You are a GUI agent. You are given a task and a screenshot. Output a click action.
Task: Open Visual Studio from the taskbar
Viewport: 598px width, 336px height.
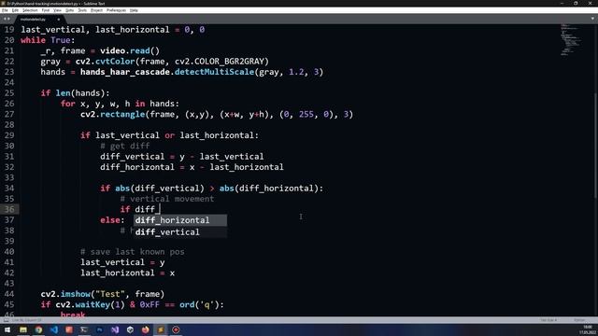115,329
